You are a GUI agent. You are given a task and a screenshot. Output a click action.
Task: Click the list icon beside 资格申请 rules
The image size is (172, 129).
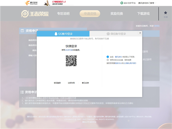click(22, 92)
